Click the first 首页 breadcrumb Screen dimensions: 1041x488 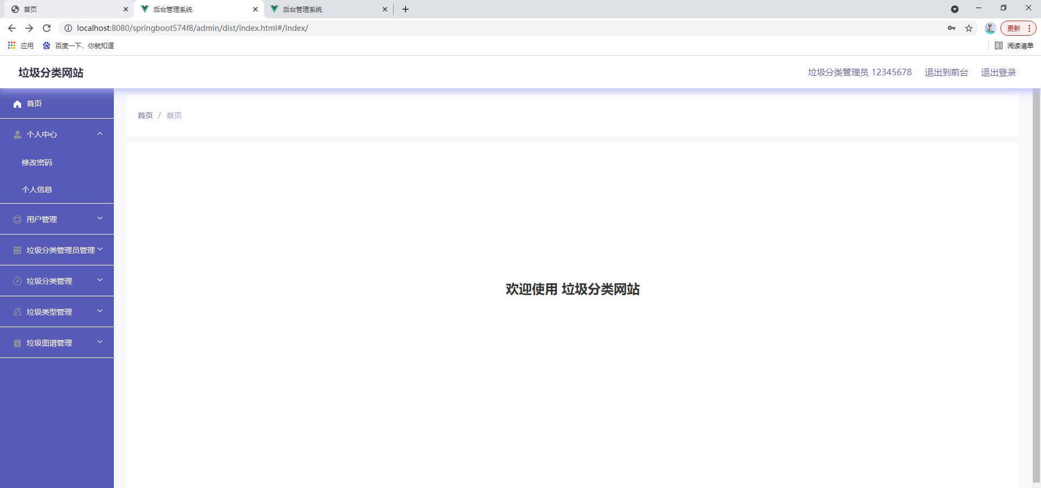(145, 115)
